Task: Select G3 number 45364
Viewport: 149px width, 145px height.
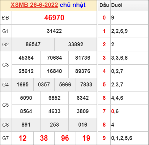Action: tap(26, 58)
